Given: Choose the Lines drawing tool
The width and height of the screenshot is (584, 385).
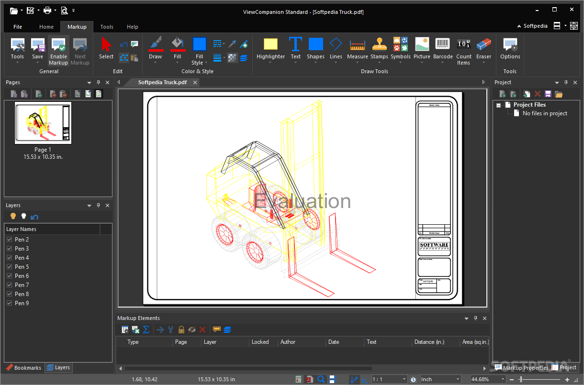Looking at the screenshot, I should pos(336,50).
